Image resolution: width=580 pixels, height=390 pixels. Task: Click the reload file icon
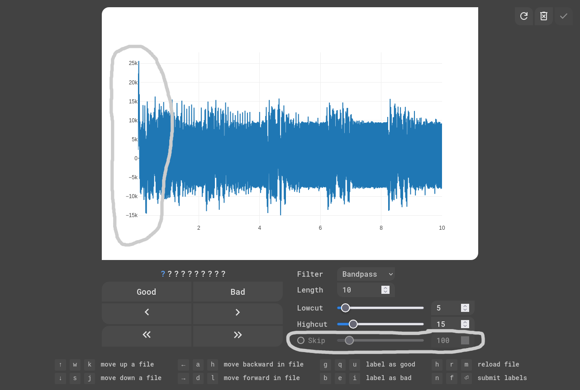[x=523, y=16]
